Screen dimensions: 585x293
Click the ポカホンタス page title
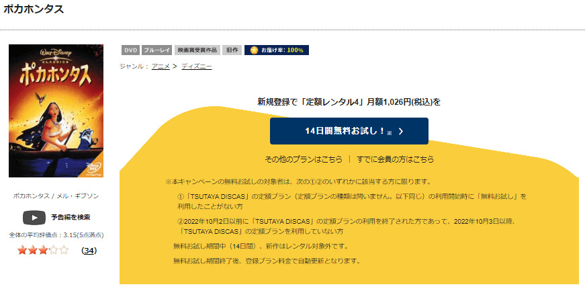[x=34, y=9]
